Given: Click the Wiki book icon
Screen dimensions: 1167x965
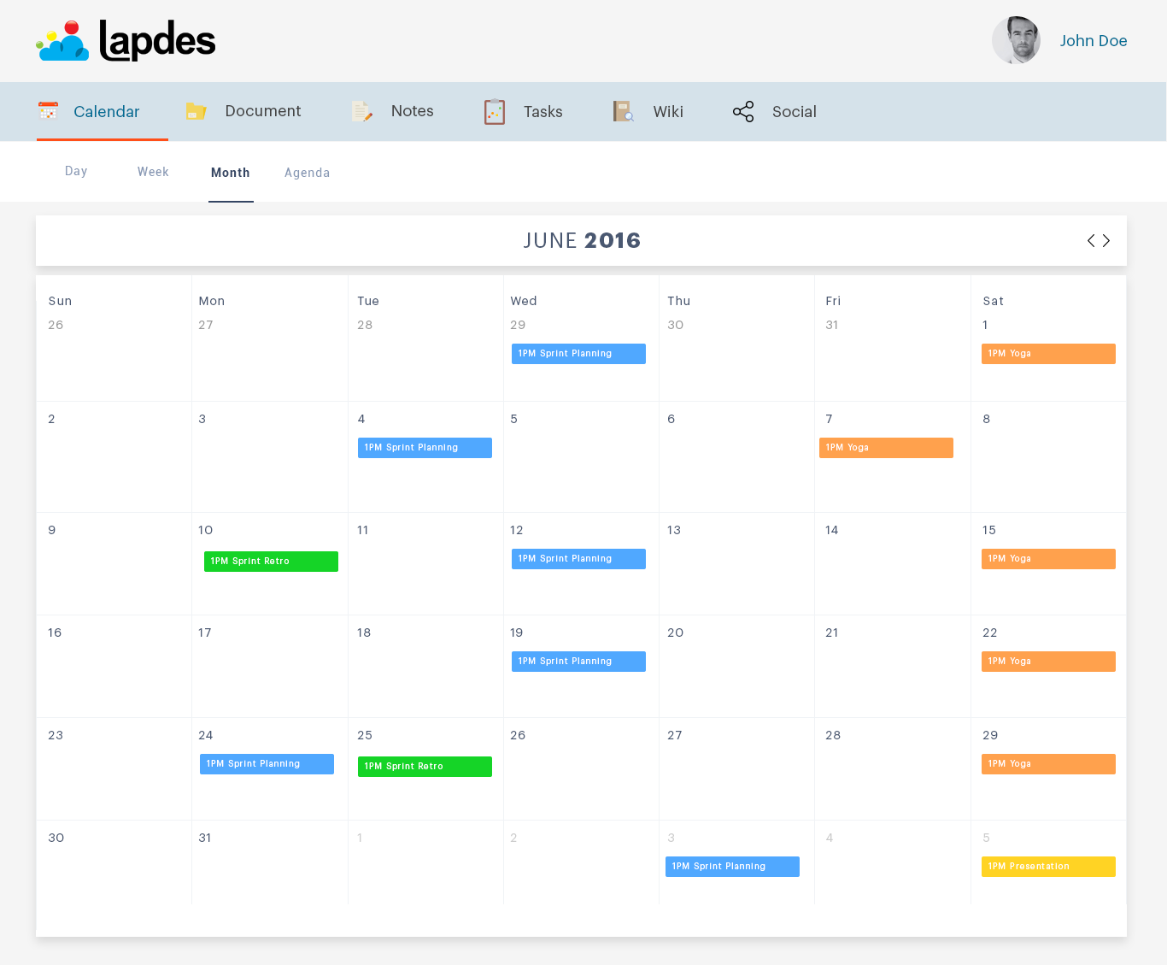Looking at the screenshot, I should [622, 110].
